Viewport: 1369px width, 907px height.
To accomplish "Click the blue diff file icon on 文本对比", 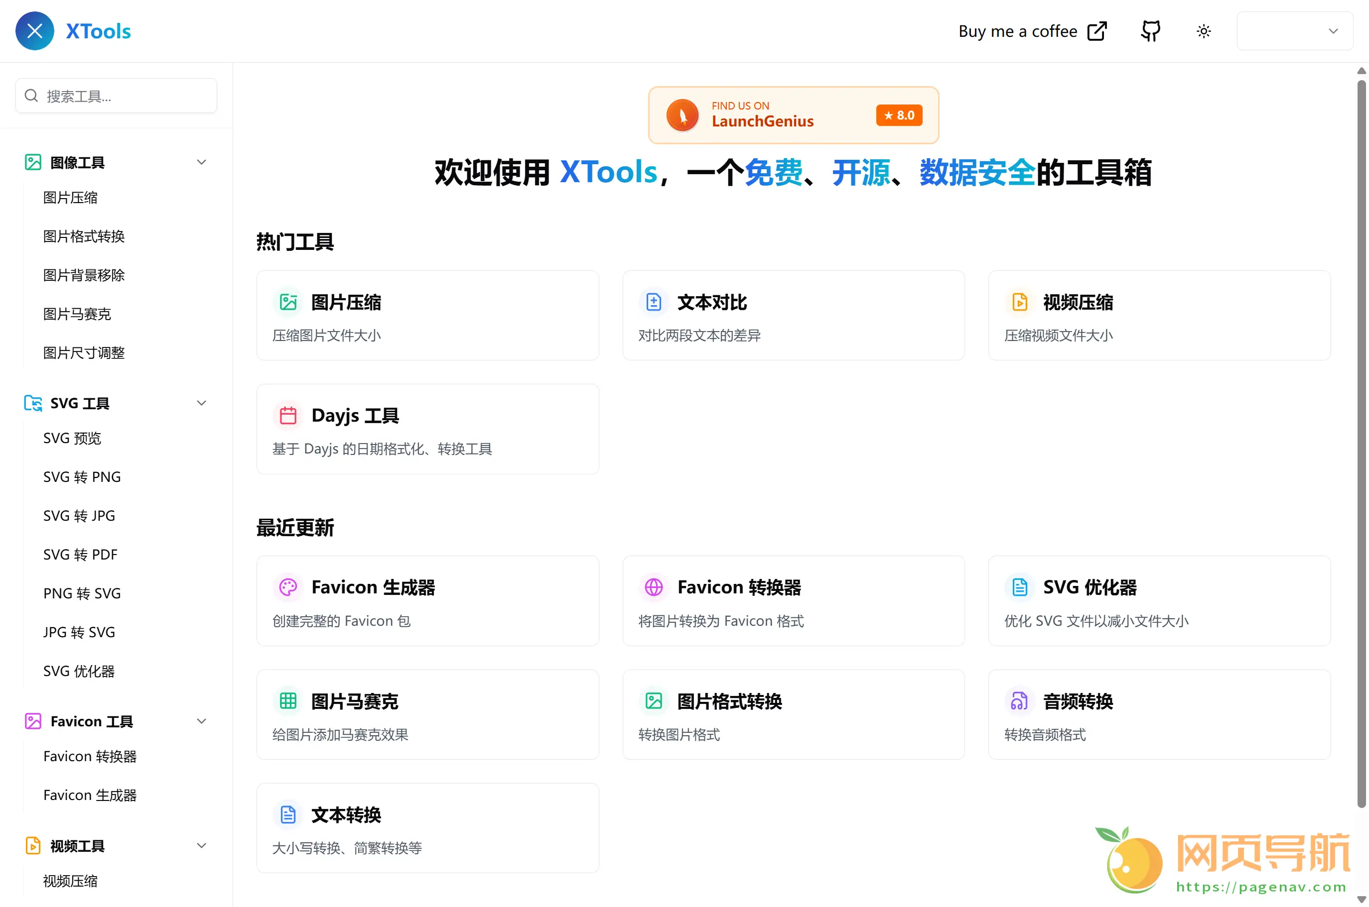I will (654, 302).
